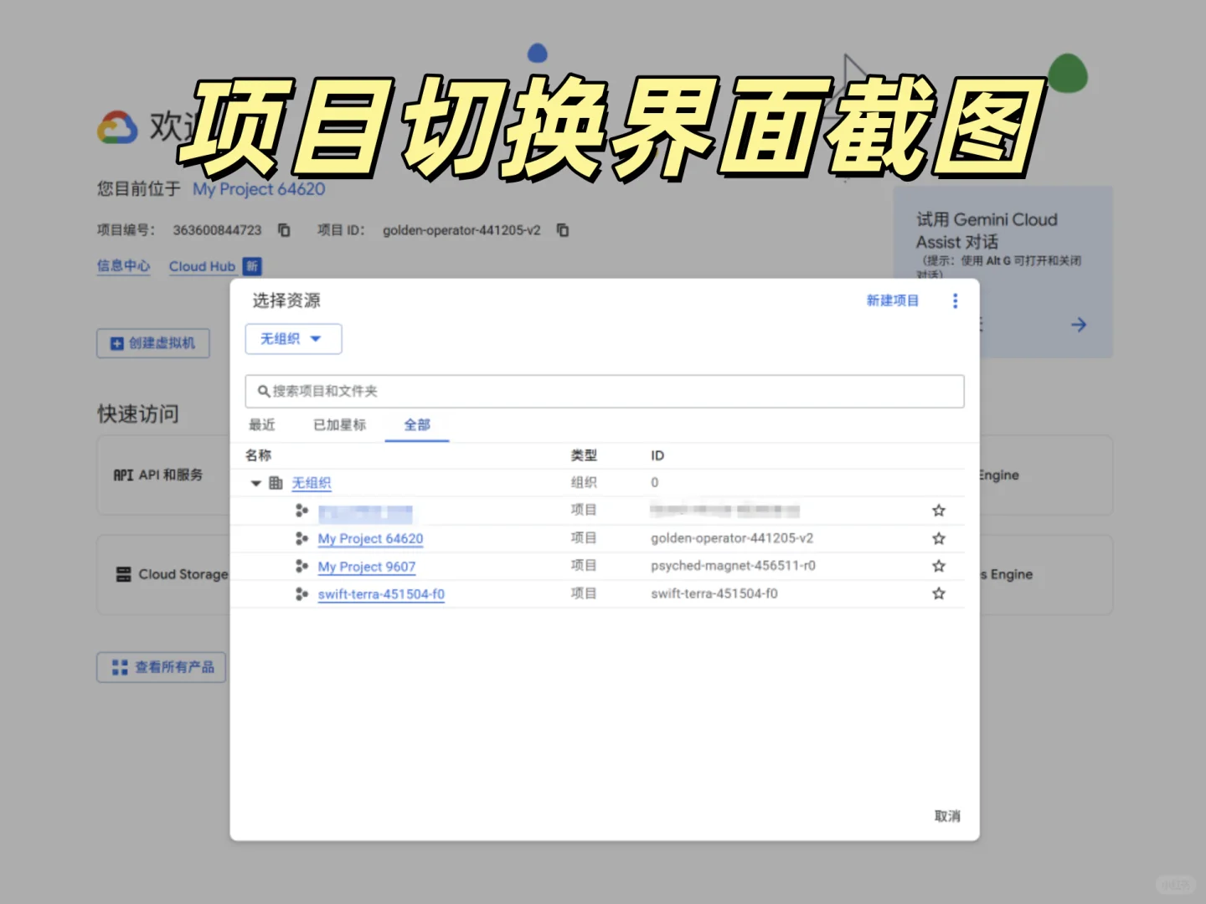Star the swift-terra-451504-f0 project
The width and height of the screenshot is (1206, 904).
click(x=938, y=593)
